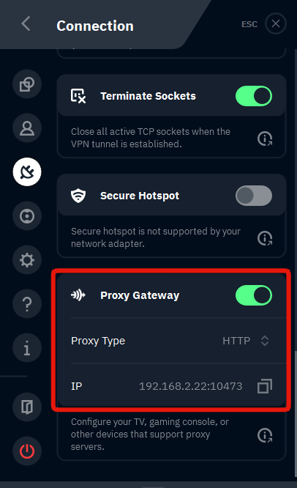Enable the Secure Hotspot toggle
The width and height of the screenshot is (297, 488).
254,196
